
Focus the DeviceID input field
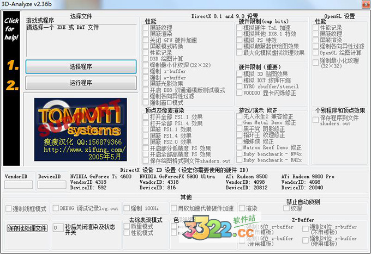[x=52, y=185]
